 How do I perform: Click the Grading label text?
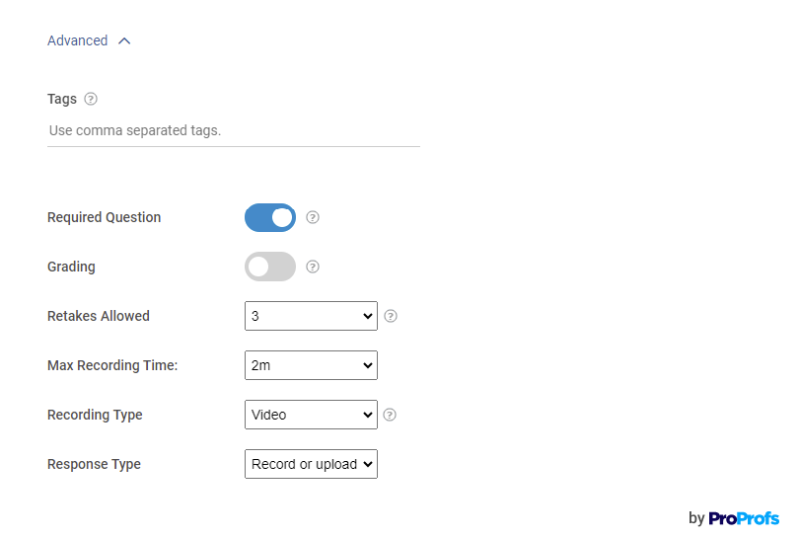[x=71, y=267]
